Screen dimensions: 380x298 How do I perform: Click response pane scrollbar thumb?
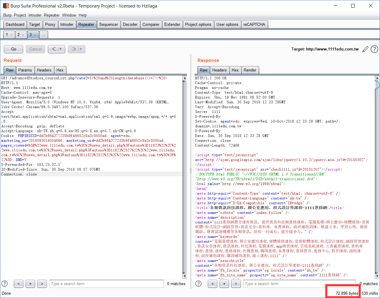pyautogui.click(x=377, y=85)
